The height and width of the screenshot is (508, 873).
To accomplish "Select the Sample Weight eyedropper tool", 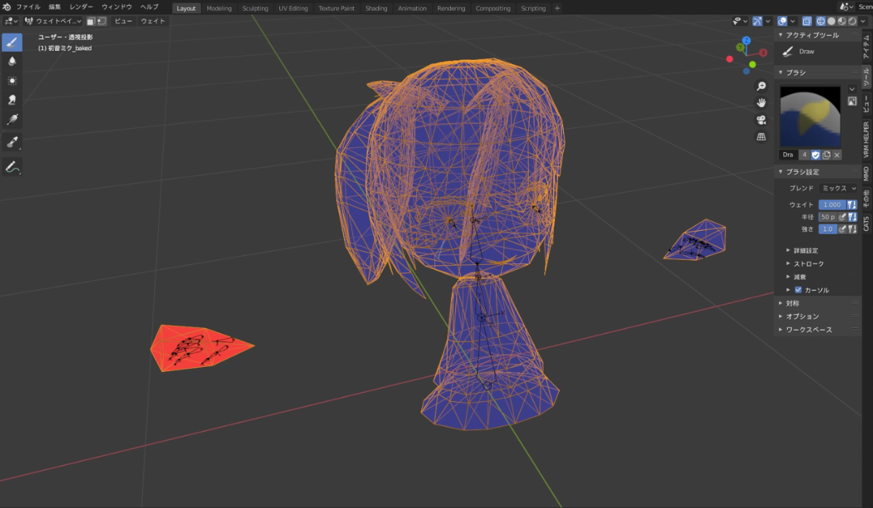I will (12, 143).
